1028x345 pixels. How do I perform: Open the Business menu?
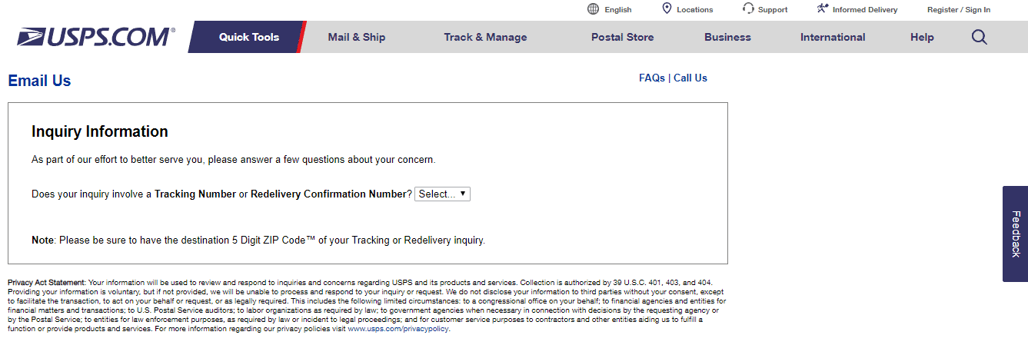[727, 37]
